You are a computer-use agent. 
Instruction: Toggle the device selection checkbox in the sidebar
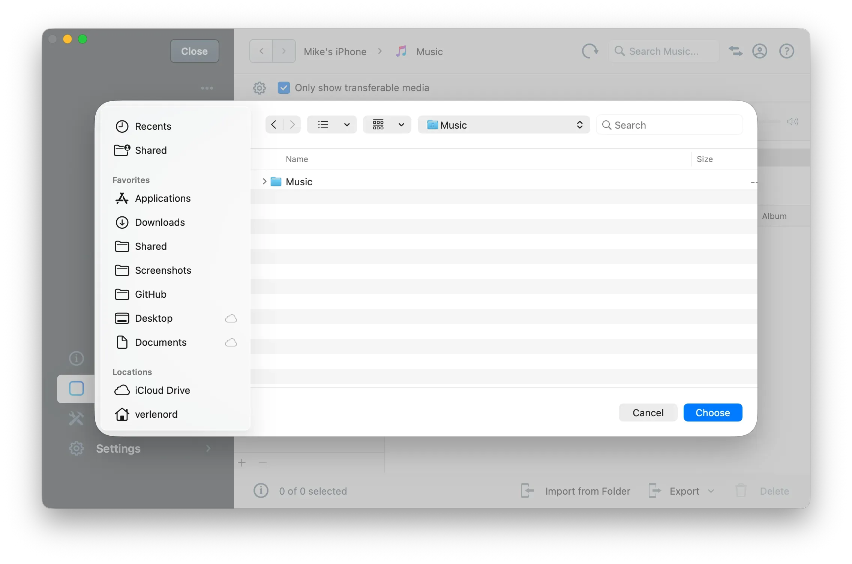[x=76, y=388]
